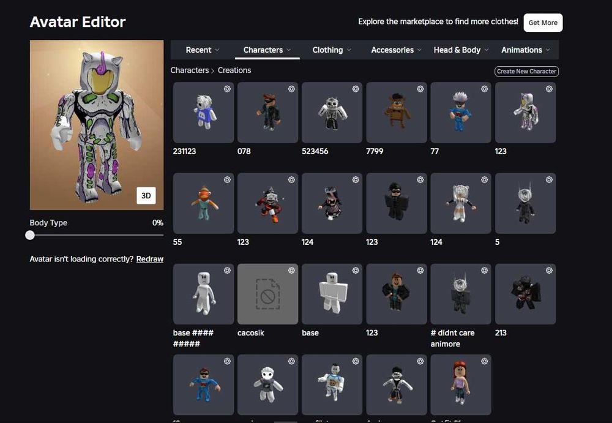The height and width of the screenshot is (423, 612).
Task: Open gear on 123 black blocky sunglasses character
Action: [420, 179]
